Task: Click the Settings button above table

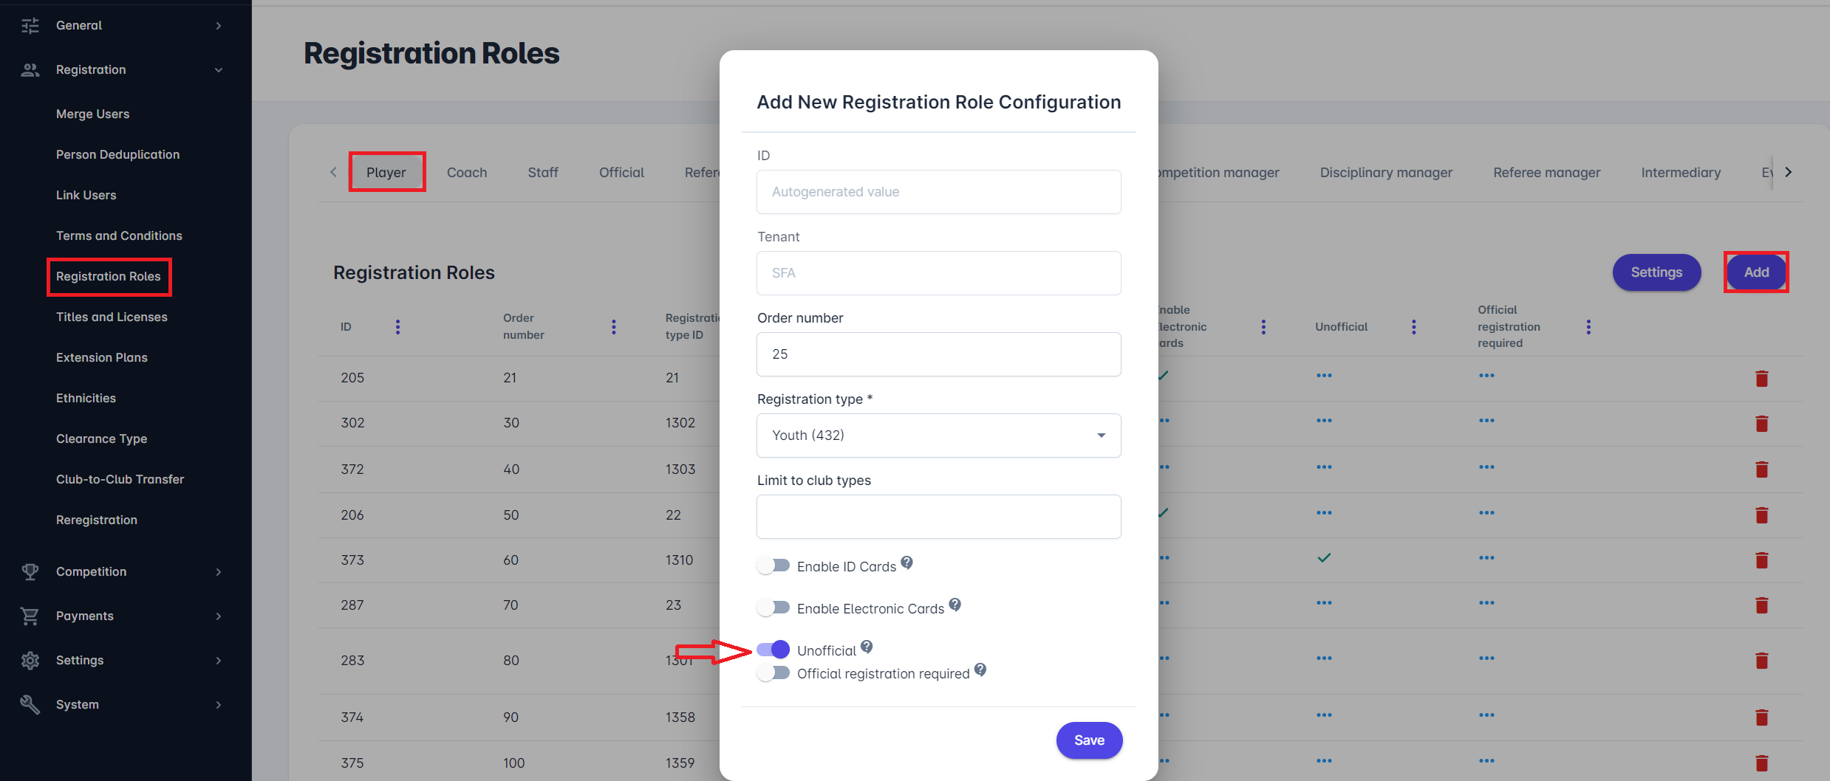Action: pyautogui.click(x=1656, y=272)
